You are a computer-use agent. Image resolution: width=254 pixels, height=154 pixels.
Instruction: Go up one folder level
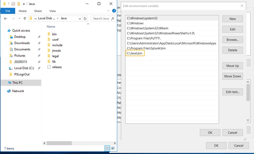25,18
